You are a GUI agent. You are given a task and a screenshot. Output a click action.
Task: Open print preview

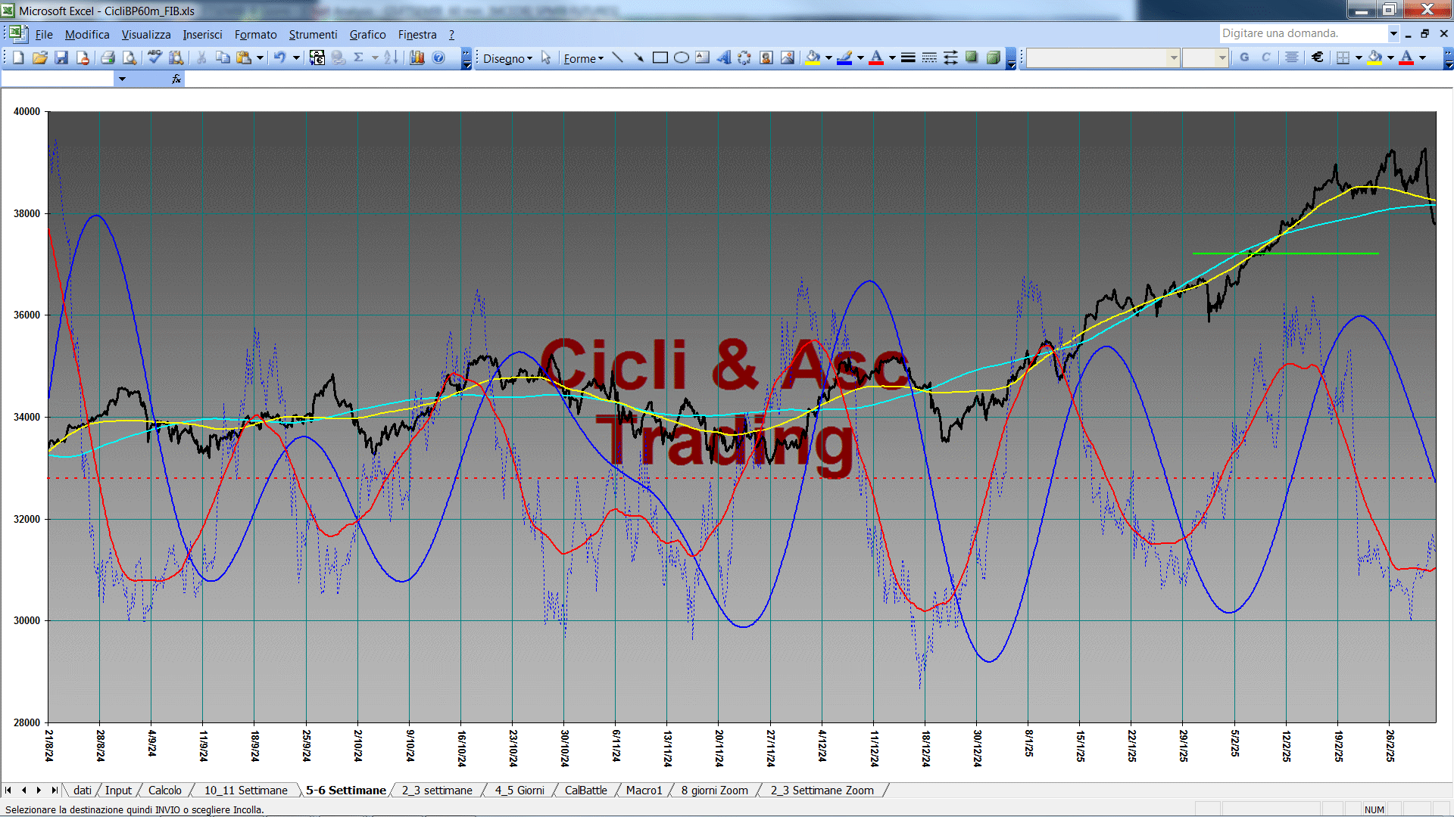click(x=129, y=57)
